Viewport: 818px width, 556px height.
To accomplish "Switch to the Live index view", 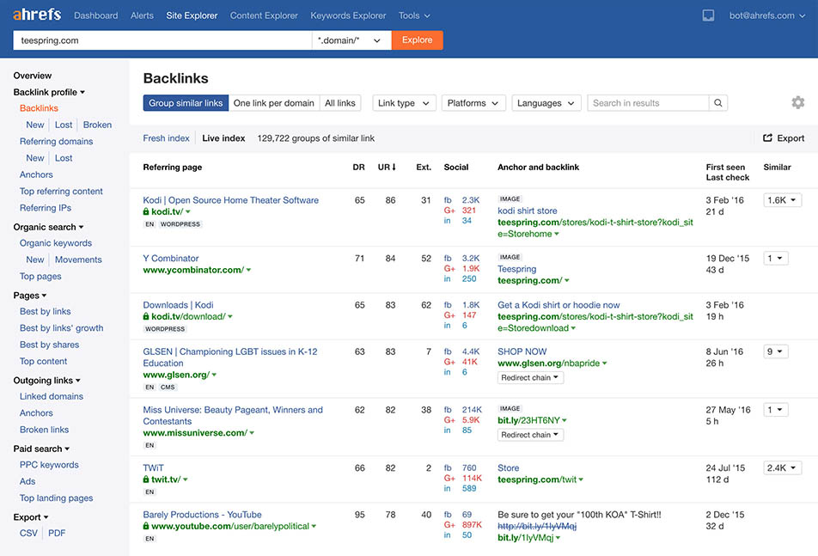I will pos(223,137).
